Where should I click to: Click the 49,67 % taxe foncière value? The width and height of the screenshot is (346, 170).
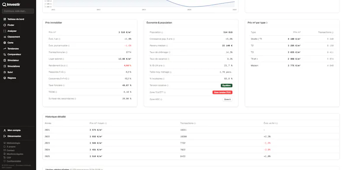click(127, 85)
